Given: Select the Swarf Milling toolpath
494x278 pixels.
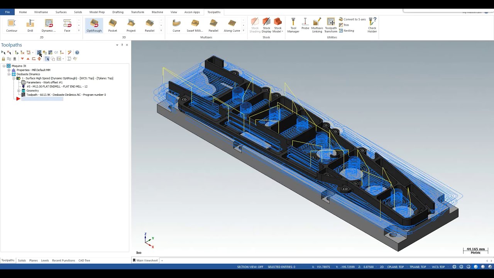Looking at the screenshot, I should [x=195, y=25].
